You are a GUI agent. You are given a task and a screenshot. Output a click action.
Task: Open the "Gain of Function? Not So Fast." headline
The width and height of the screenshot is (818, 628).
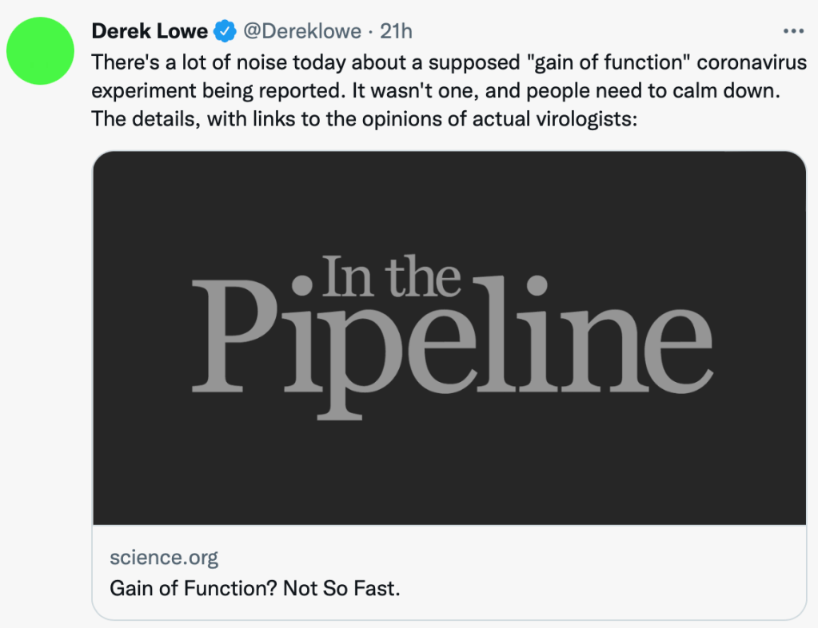(x=254, y=588)
